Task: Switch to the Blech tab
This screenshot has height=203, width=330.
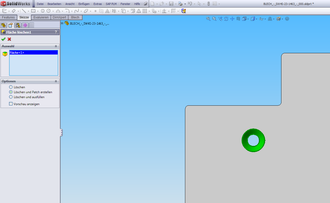Action: tap(75, 17)
